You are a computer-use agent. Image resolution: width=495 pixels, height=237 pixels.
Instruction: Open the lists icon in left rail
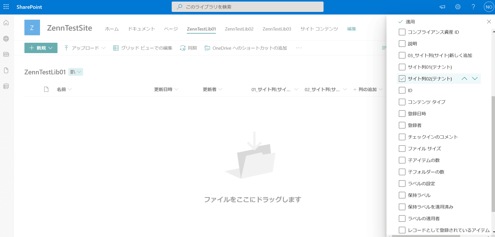6,86
